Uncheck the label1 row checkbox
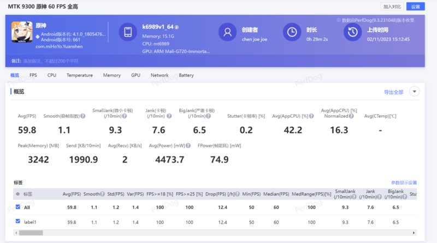This screenshot has height=243, width=437. (x=18, y=222)
